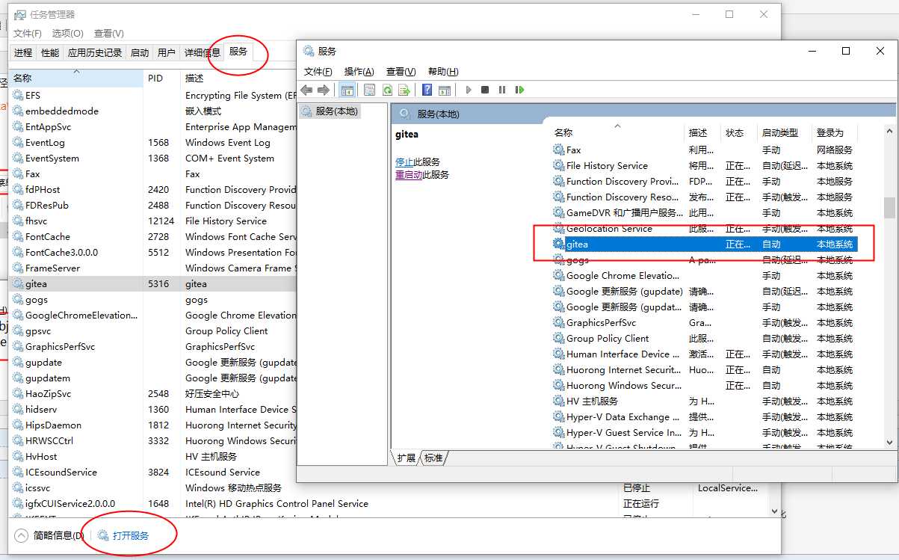The image size is (899, 560).
Task: Switch to the 进程 tab
Action: (x=23, y=52)
